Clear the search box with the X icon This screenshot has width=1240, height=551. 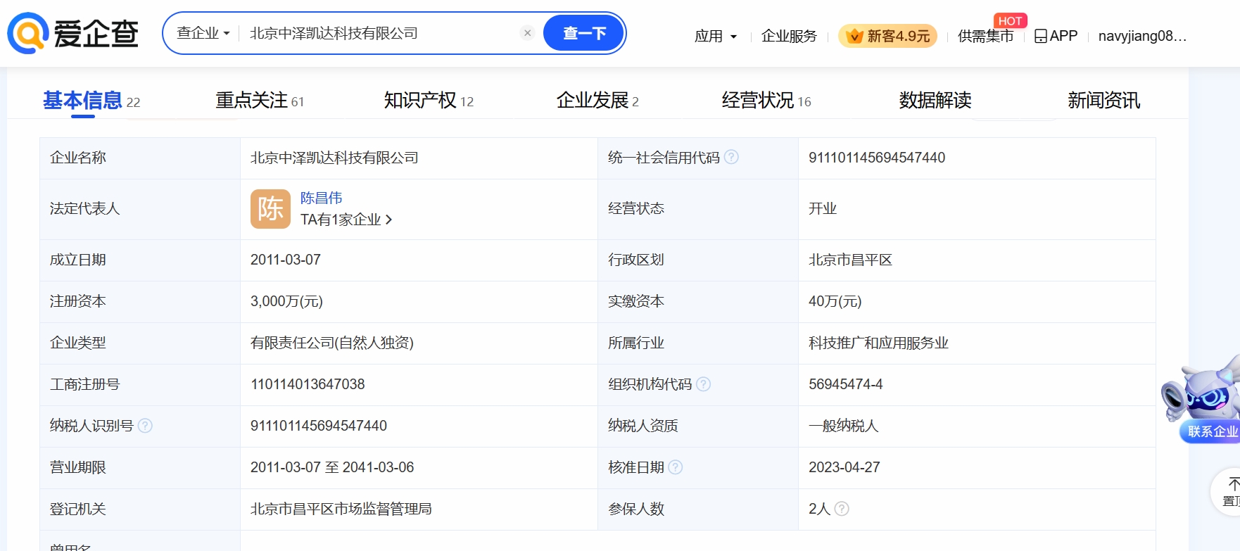527,33
